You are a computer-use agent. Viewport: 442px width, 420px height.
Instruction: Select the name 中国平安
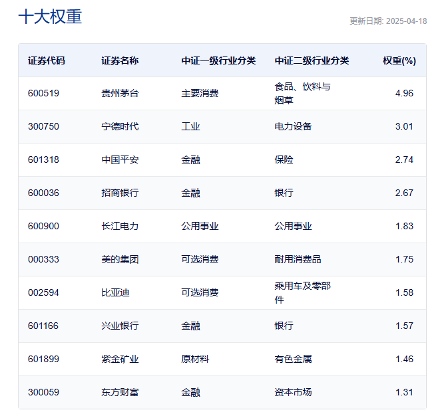tap(120, 159)
